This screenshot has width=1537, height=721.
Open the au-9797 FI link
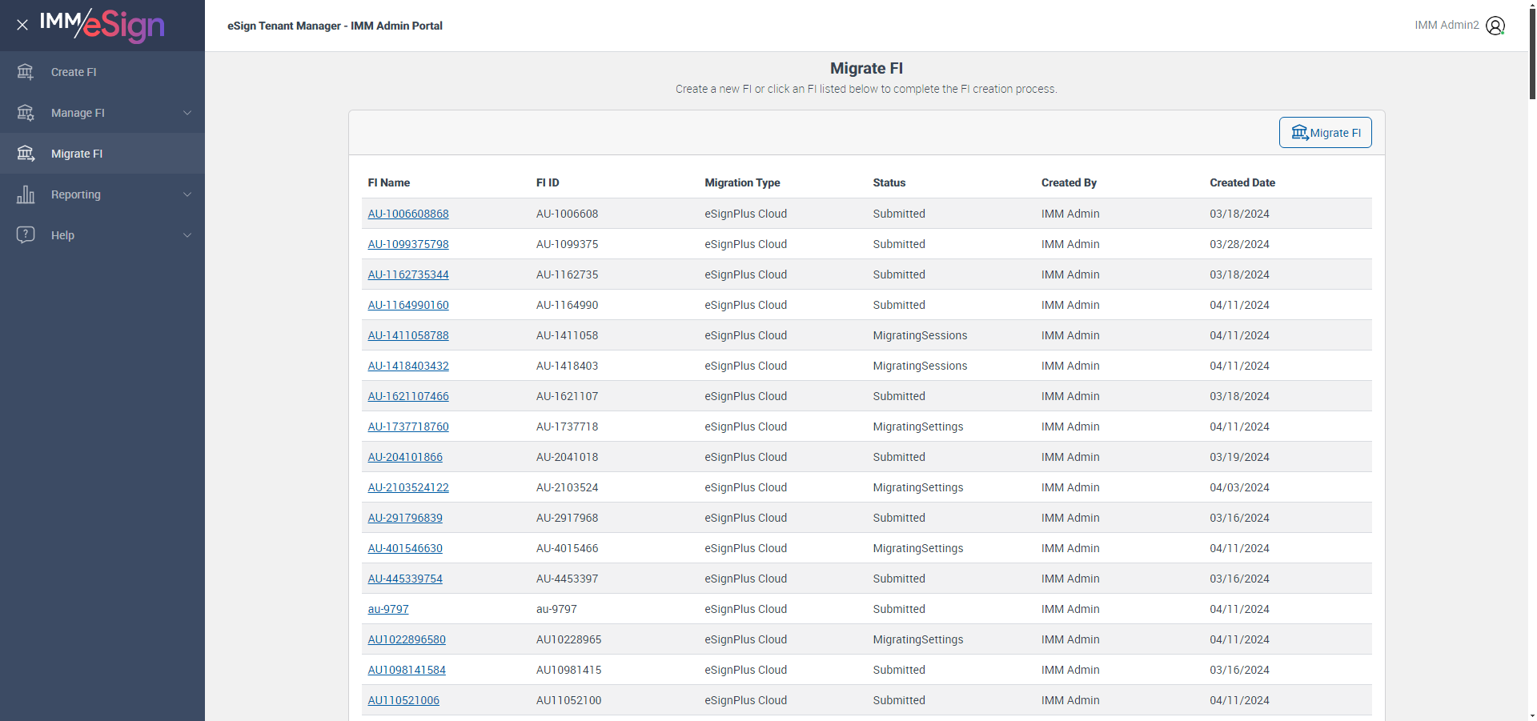click(388, 609)
